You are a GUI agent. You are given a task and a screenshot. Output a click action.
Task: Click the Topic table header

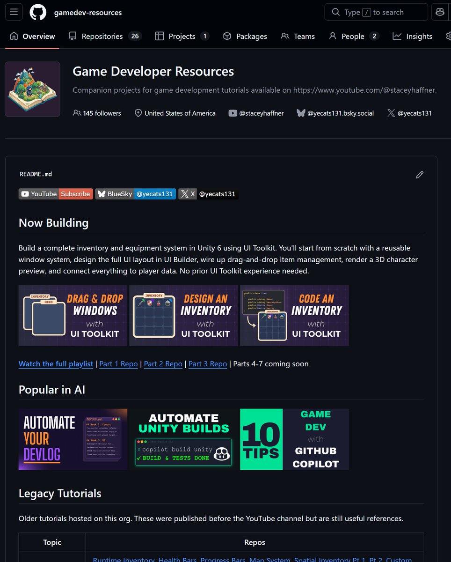[52, 542]
